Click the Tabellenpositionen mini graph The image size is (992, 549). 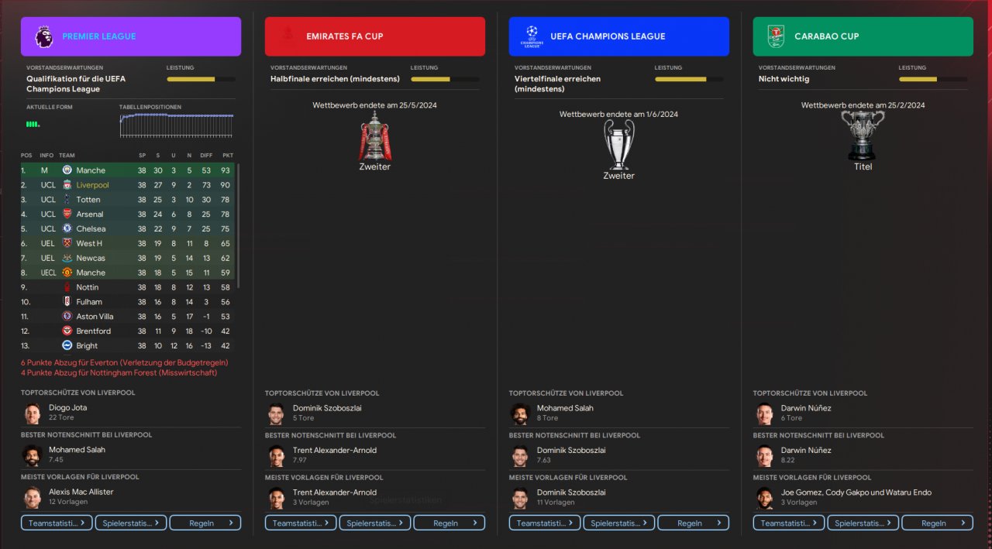tap(177, 124)
